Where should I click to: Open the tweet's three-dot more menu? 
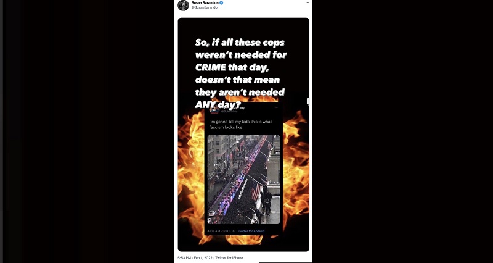pyautogui.click(x=307, y=3)
